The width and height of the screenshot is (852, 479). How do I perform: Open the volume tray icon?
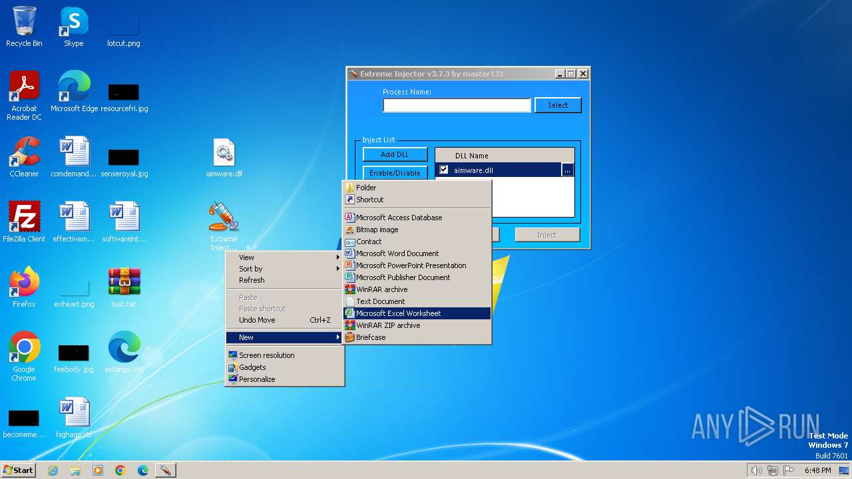coord(757,470)
